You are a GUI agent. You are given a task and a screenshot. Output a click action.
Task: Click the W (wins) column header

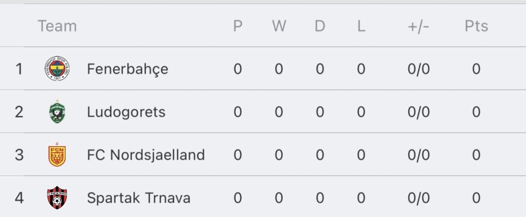279,26
